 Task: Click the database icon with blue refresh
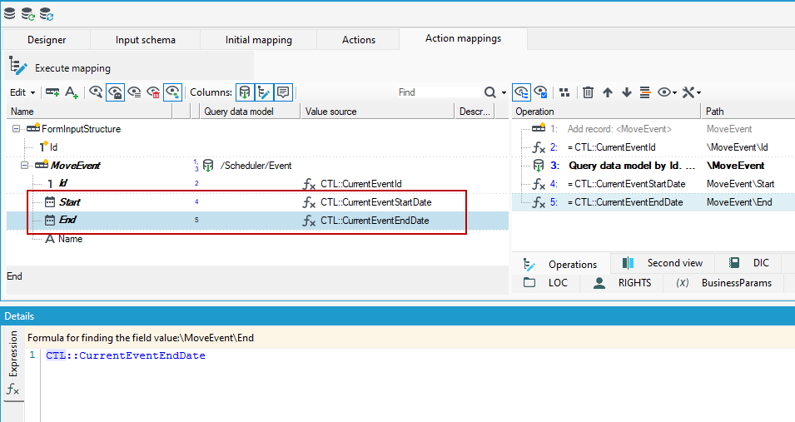click(x=47, y=13)
